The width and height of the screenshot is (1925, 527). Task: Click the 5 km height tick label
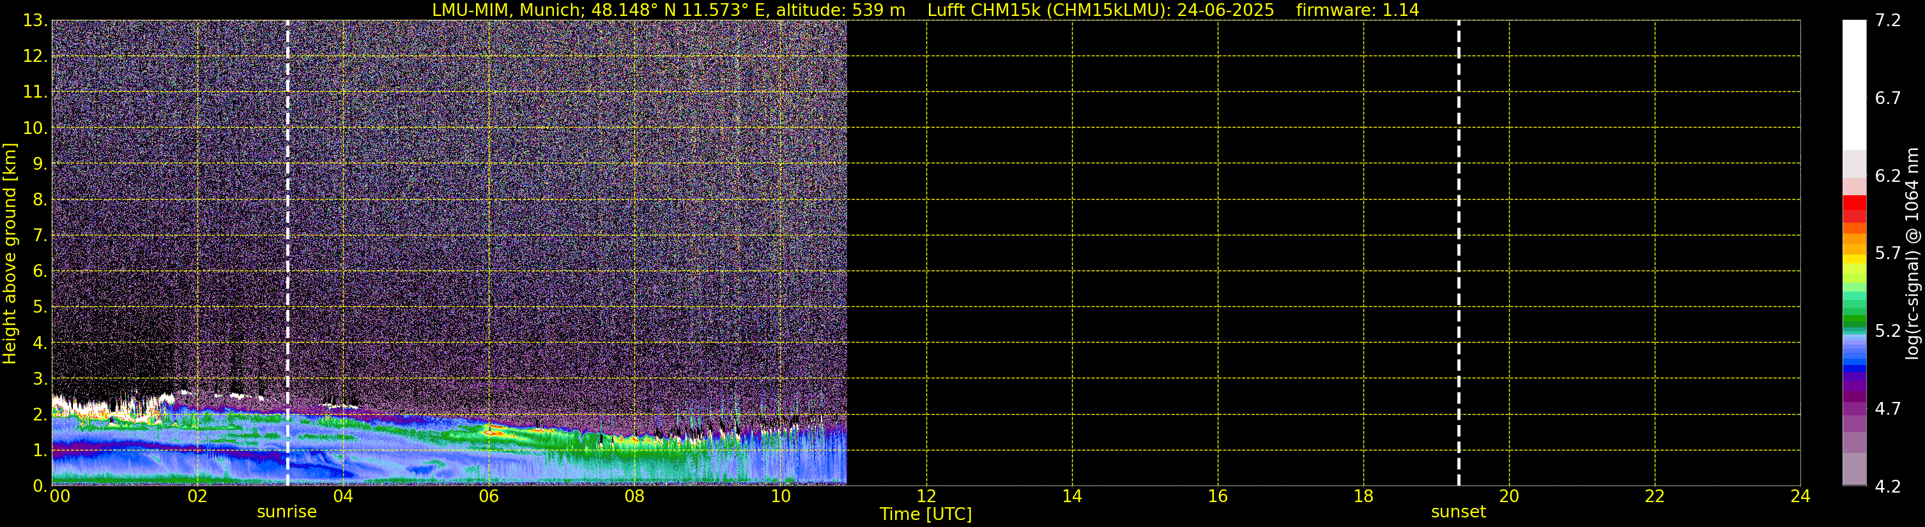pyautogui.click(x=40, y=307)
